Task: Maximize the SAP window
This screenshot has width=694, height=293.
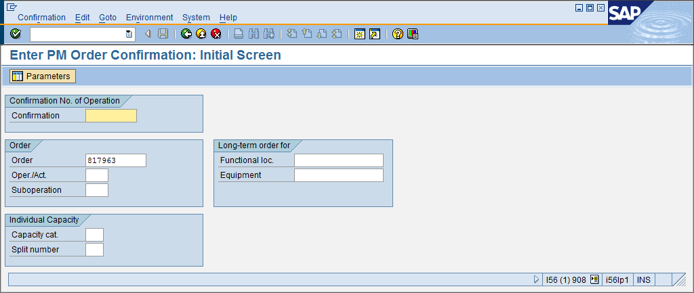Action: click(590, 7)
